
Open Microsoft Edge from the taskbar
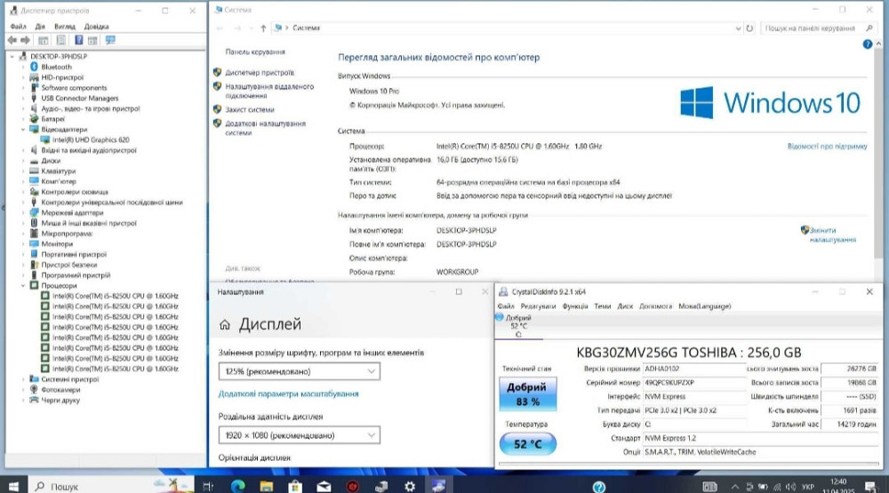(237, 486)
